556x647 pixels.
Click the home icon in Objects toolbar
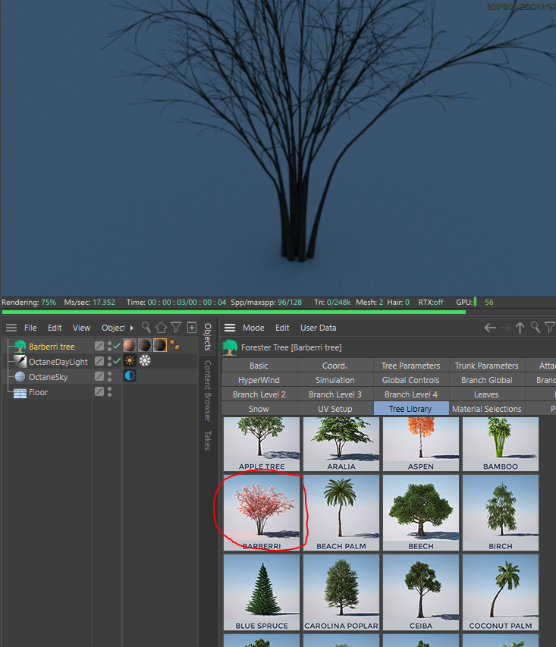161,328
